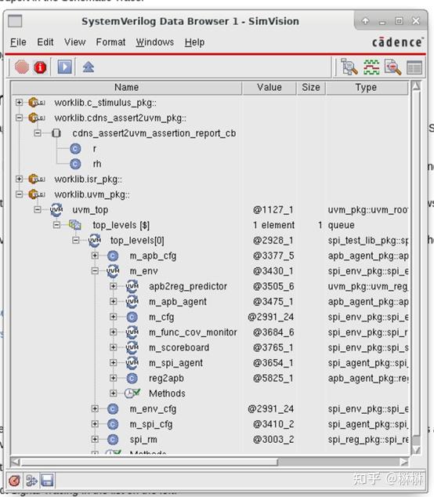The width and height of the screenshot is (434, 497).
Task: Click the UVM icon beside uvm_top
Action: coord(56,209)
